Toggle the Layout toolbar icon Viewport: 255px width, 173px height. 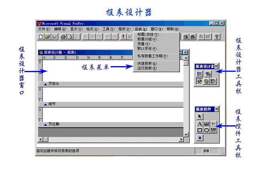(213, 81)
